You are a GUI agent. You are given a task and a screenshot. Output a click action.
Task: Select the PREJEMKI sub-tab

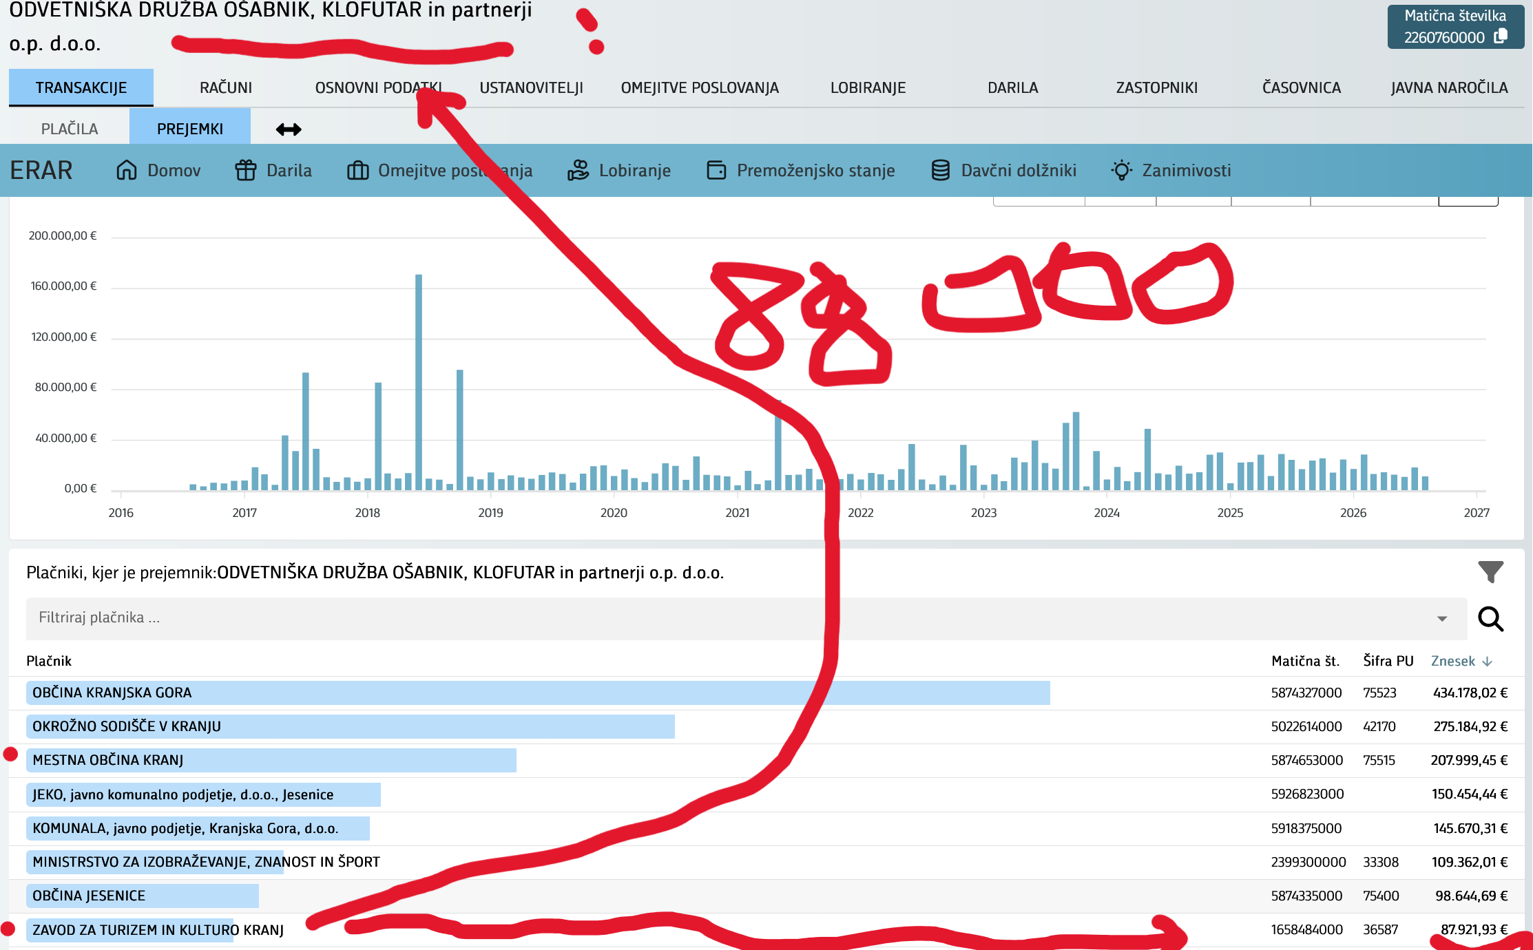click(190, 127)
